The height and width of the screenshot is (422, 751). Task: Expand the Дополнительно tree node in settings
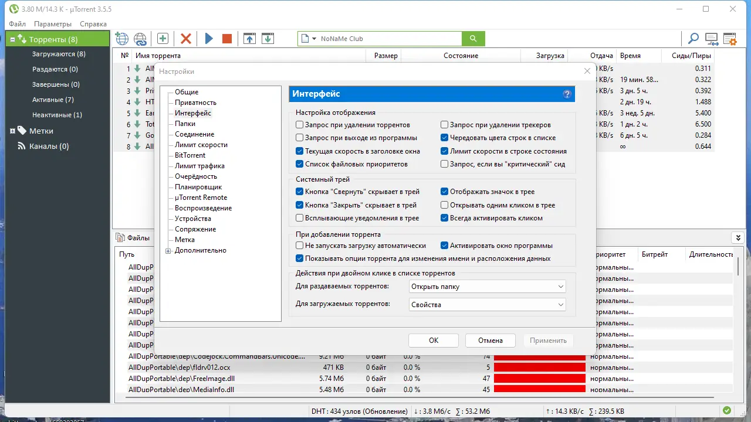168,251
